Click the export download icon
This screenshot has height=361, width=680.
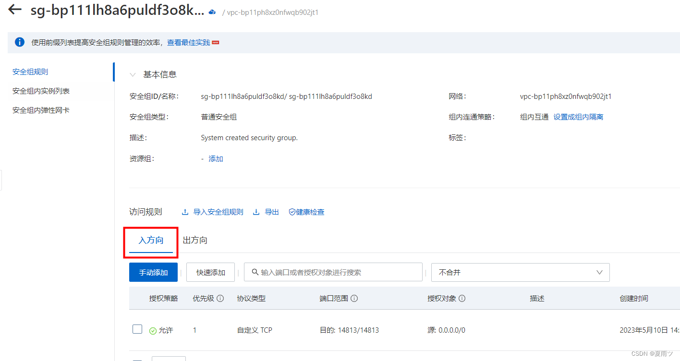(256, 212)
